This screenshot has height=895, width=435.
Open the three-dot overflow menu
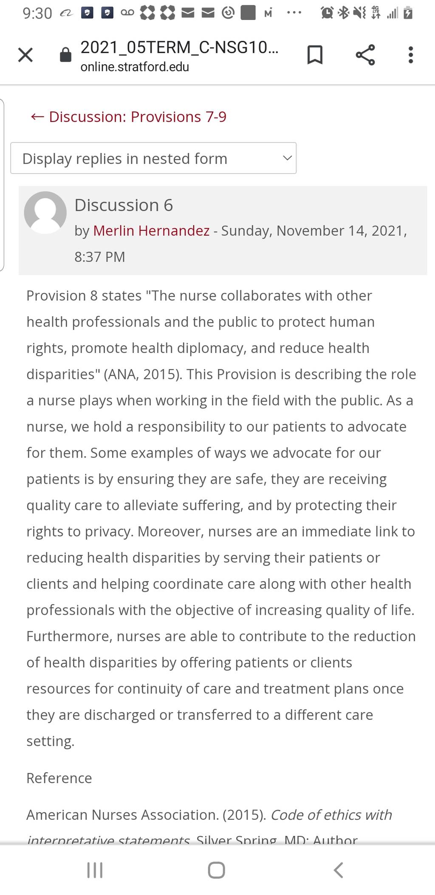click(x=410, y=55)
